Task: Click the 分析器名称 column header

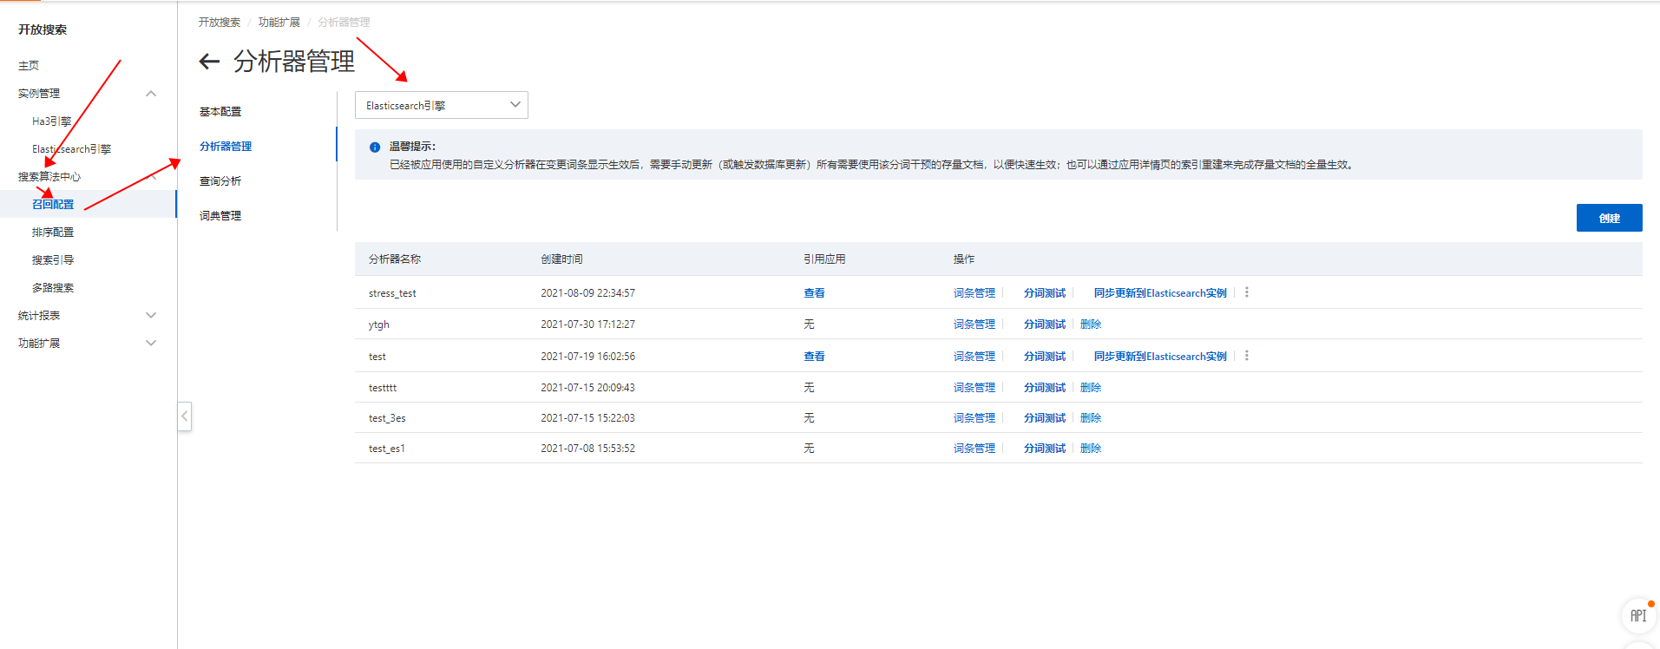Action: click(x=395, y=259)
